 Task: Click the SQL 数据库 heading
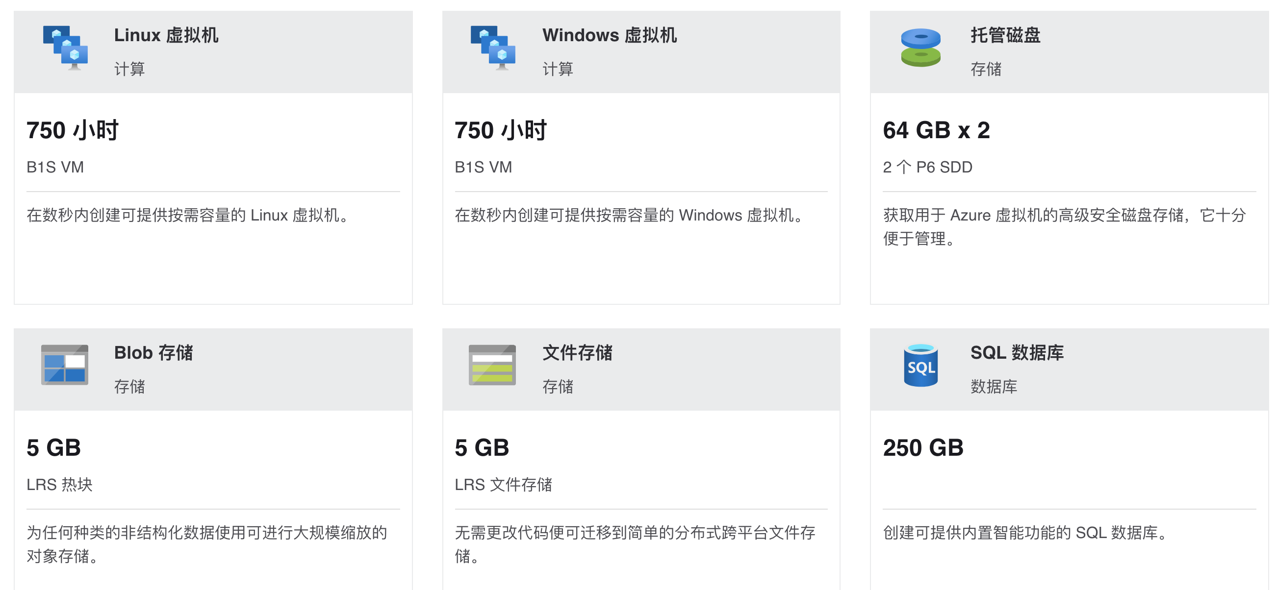pyautogui.click(x=1017, y=352)
